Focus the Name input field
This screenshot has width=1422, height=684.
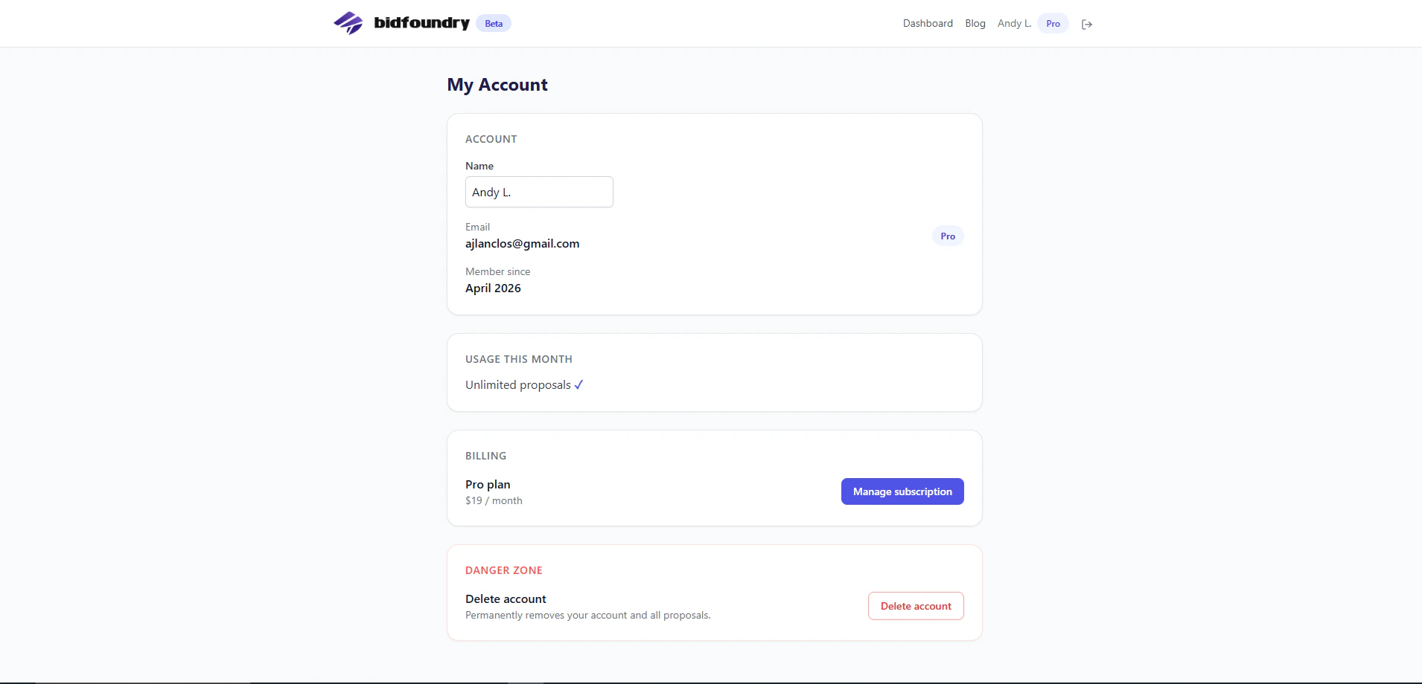coord(539,192)
